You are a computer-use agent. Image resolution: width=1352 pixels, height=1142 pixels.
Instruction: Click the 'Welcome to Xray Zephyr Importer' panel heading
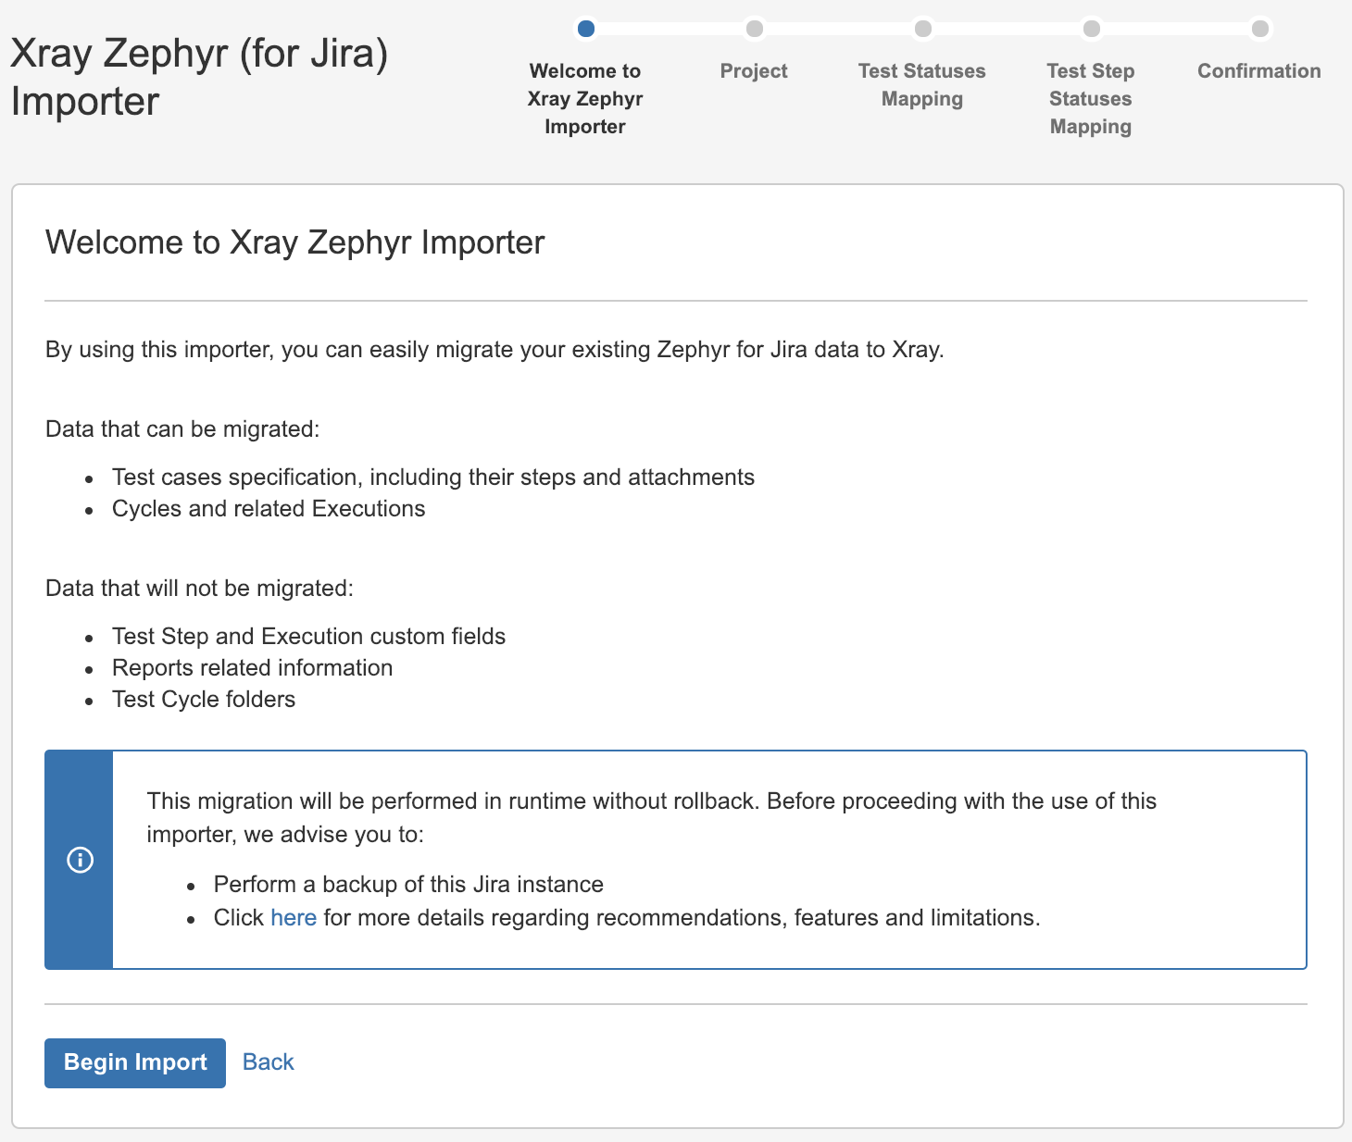point(294,242)
